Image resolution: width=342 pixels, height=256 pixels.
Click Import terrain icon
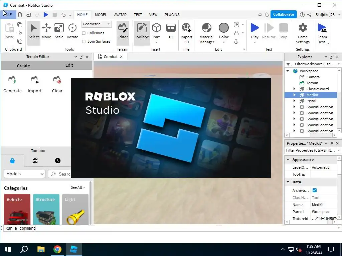tap(34, 80)
